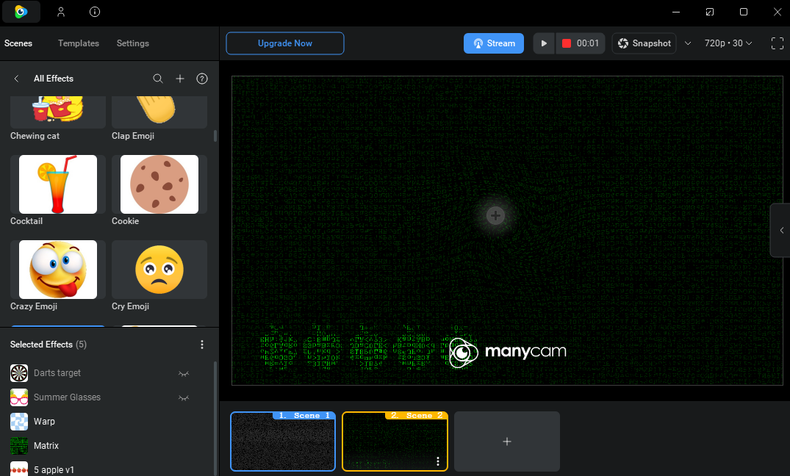Open the effects help question mark
Image resolution: width=790 pixels, height=476 pixels.
(x=202, y=79)
